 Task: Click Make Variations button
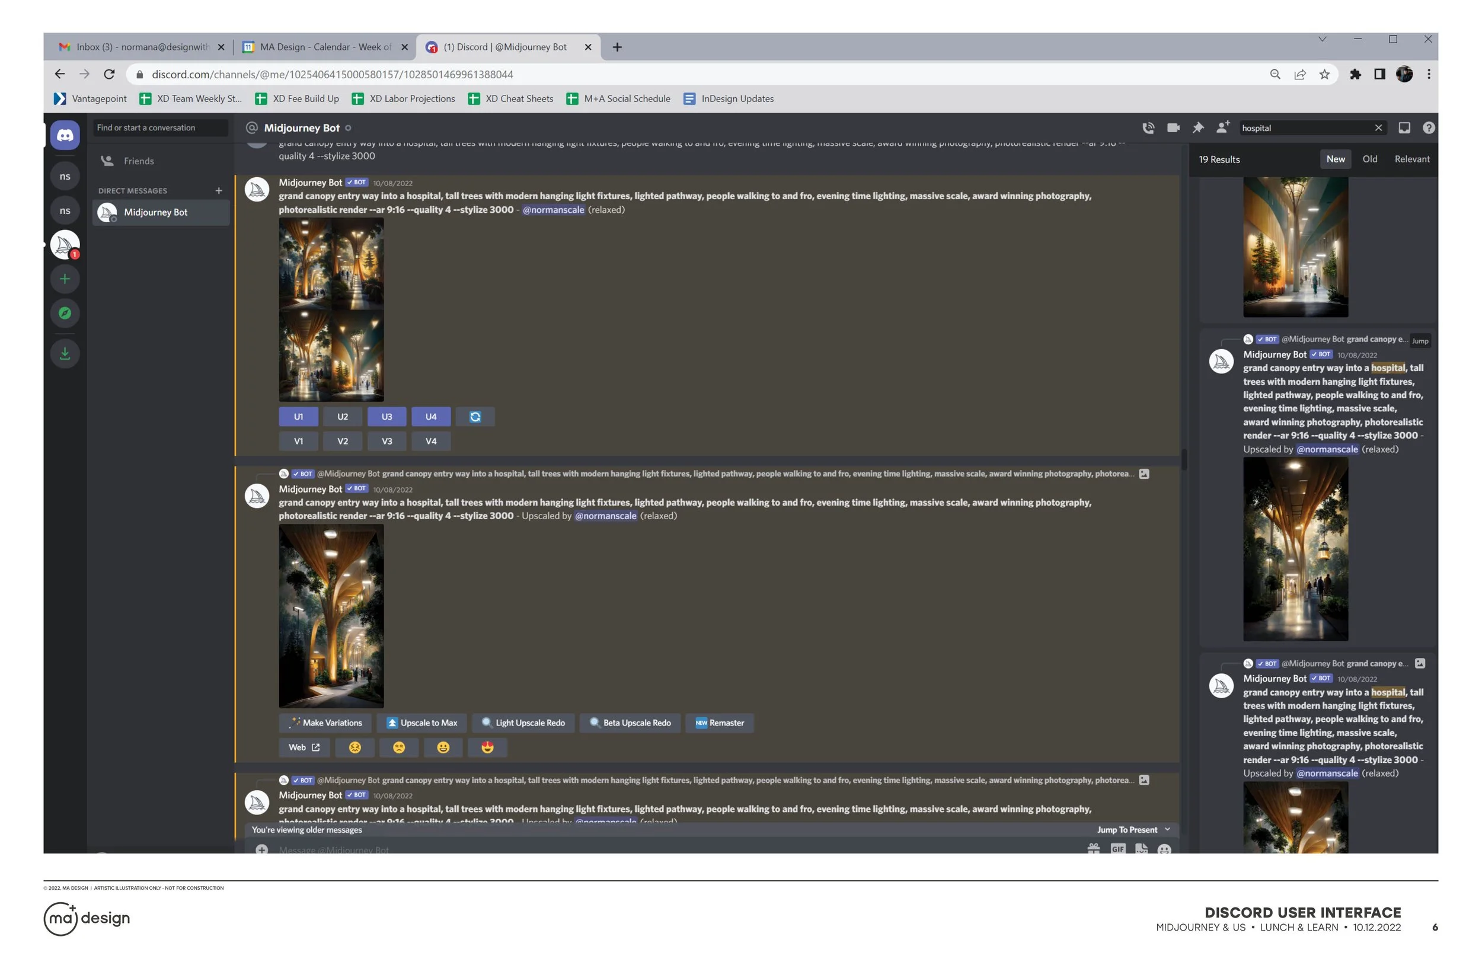(x=325, y=723)
